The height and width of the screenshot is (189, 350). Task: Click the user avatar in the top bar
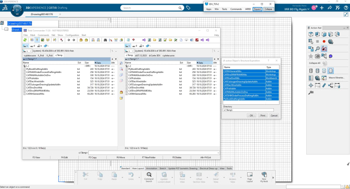(314, 8)
